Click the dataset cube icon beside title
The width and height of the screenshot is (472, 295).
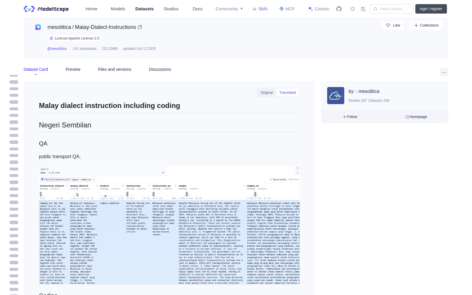(38, 27)
